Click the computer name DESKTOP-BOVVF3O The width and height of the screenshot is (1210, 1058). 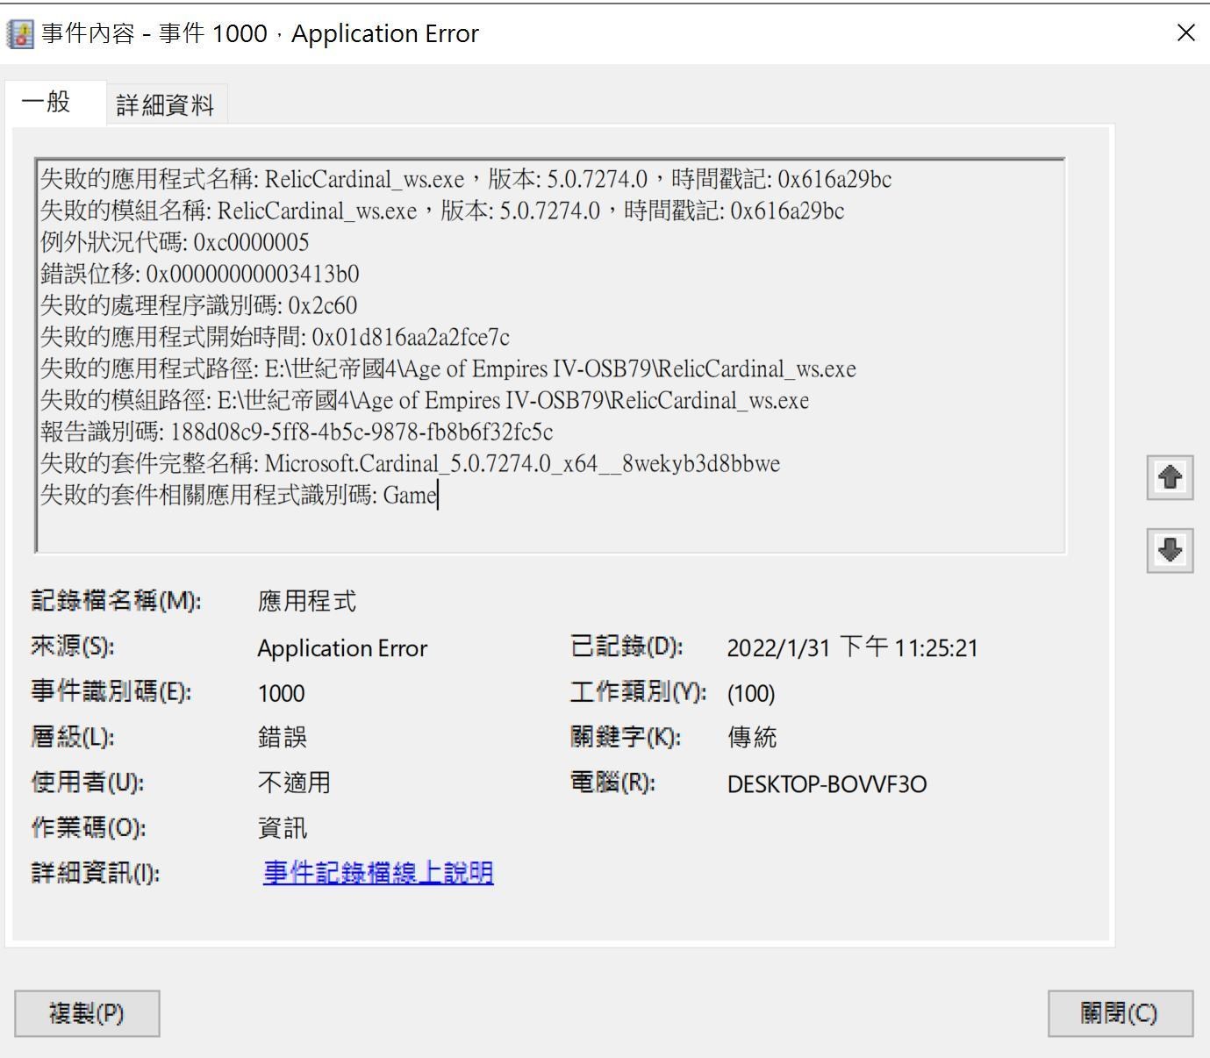827,783
